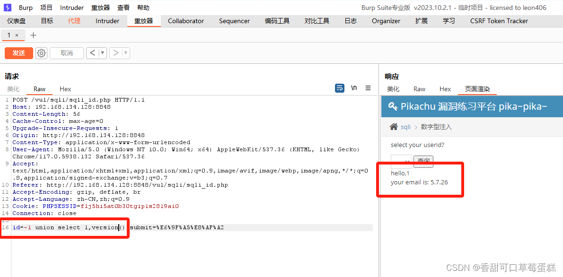Click the Content-Length: 56 header line
This screenshot has width=563, height=277.
click(x=46, y=114)
